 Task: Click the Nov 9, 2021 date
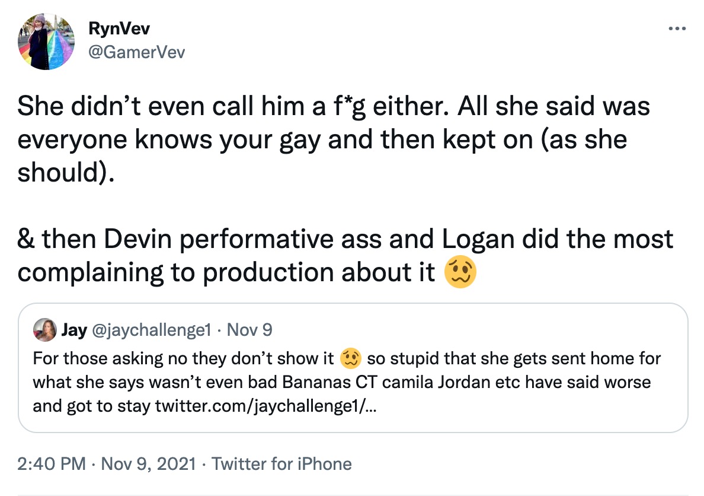click(148, 463)
